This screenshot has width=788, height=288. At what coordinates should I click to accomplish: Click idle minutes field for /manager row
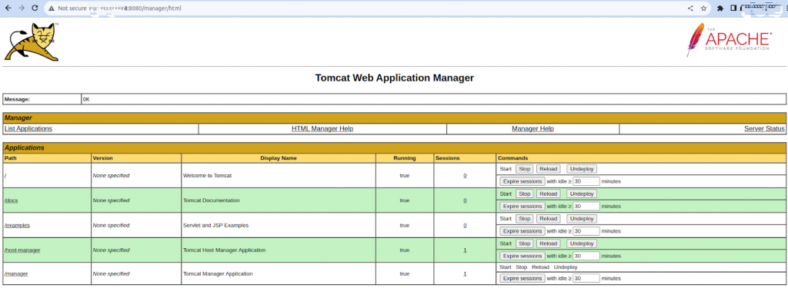click(586, 279)
